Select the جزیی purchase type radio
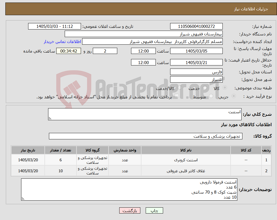The width and height of the screenshot is (277, 220). [233, 96]
